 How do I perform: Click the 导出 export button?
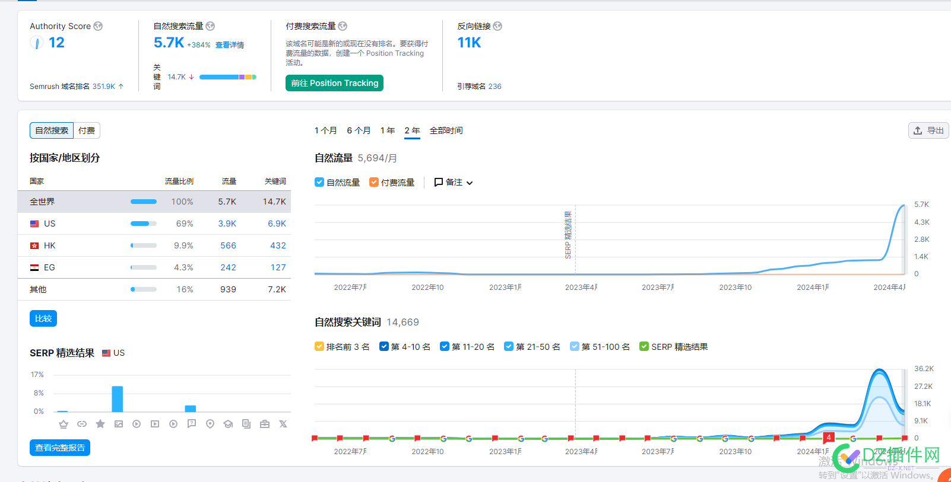tap(928, 130)
